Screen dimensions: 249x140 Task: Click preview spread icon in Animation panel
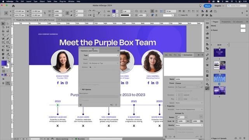[x=166, y=136]
